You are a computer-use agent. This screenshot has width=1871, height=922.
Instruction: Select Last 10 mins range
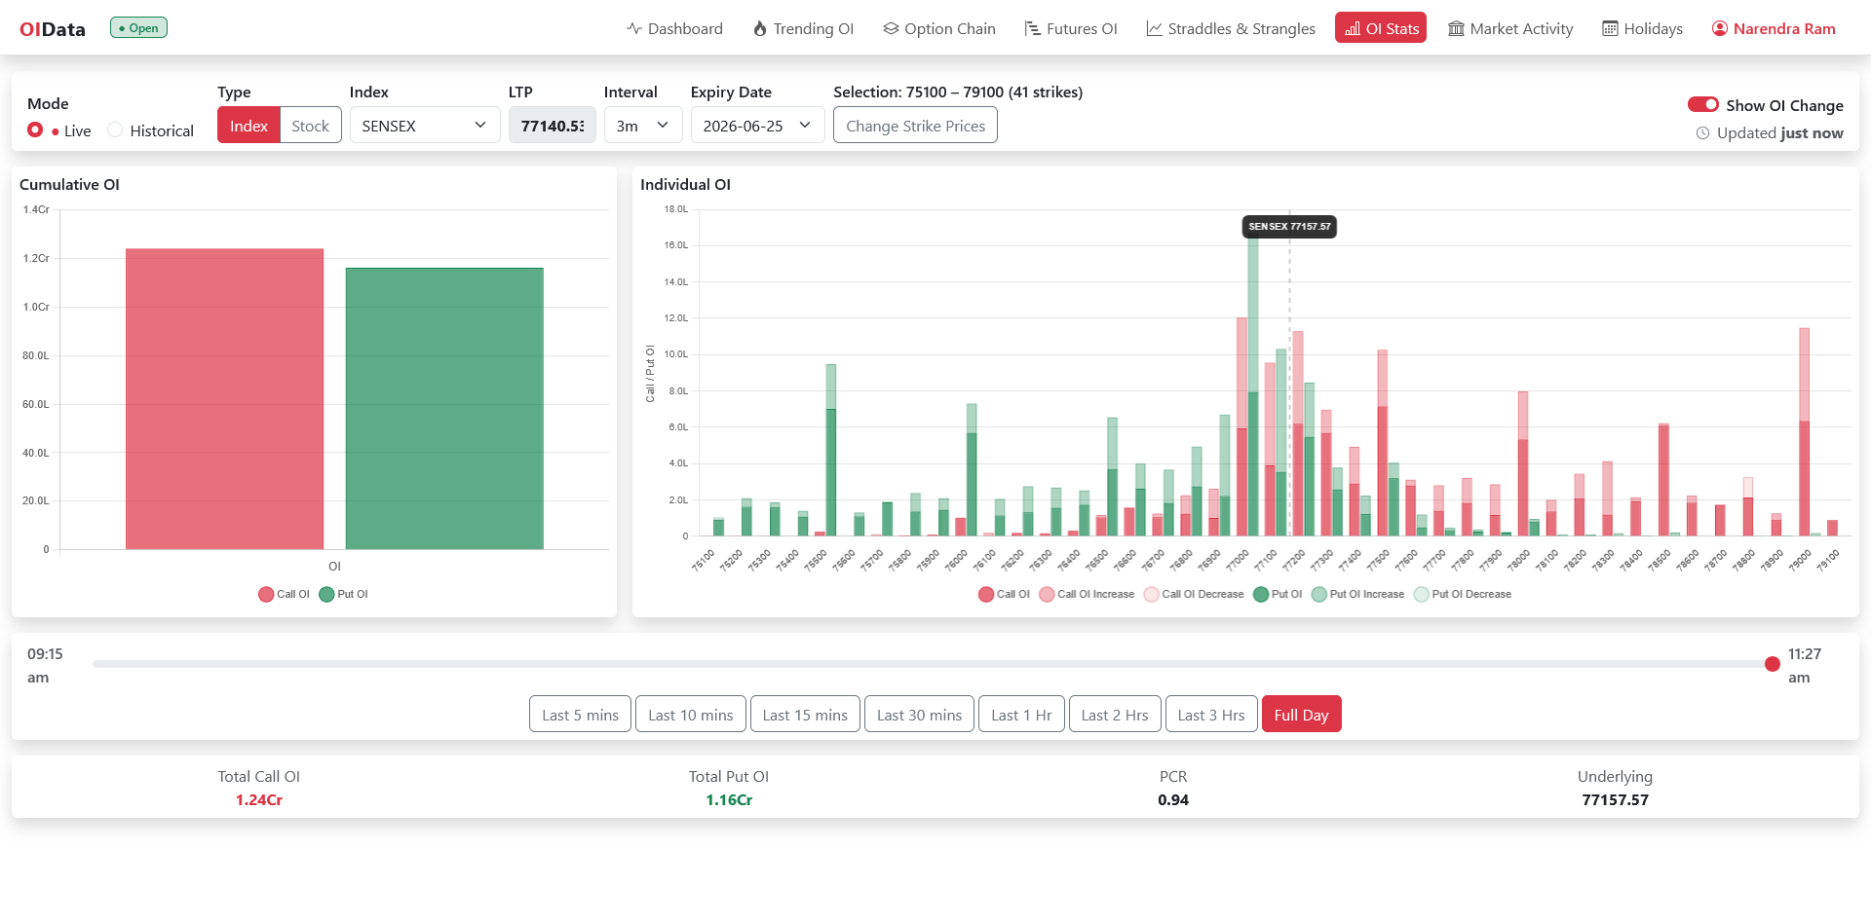click(691, 715)
